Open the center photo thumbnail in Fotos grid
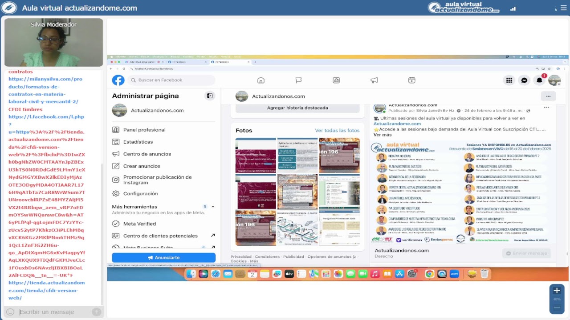The height and width of the screenshot is (320, 570). pos(297,192)
